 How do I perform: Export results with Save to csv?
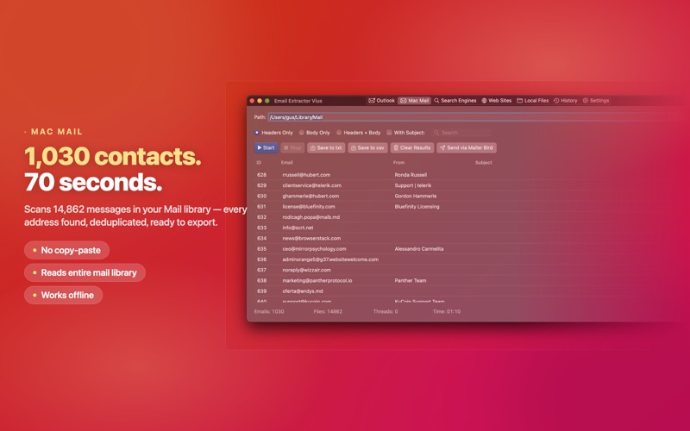coord(367,147)
